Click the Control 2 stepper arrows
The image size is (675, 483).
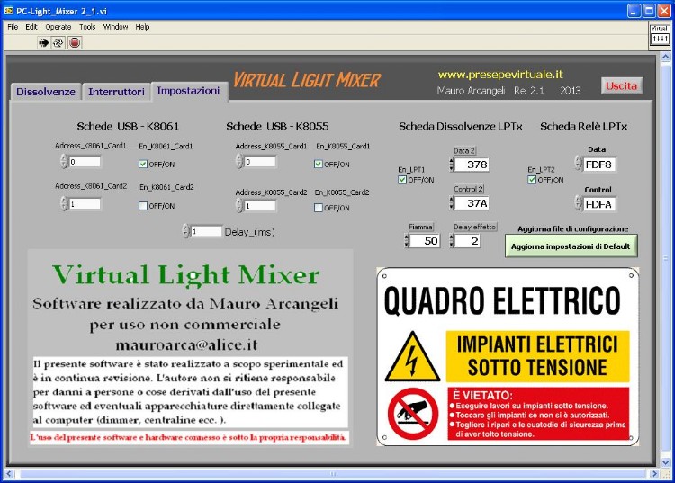point(452,203)
